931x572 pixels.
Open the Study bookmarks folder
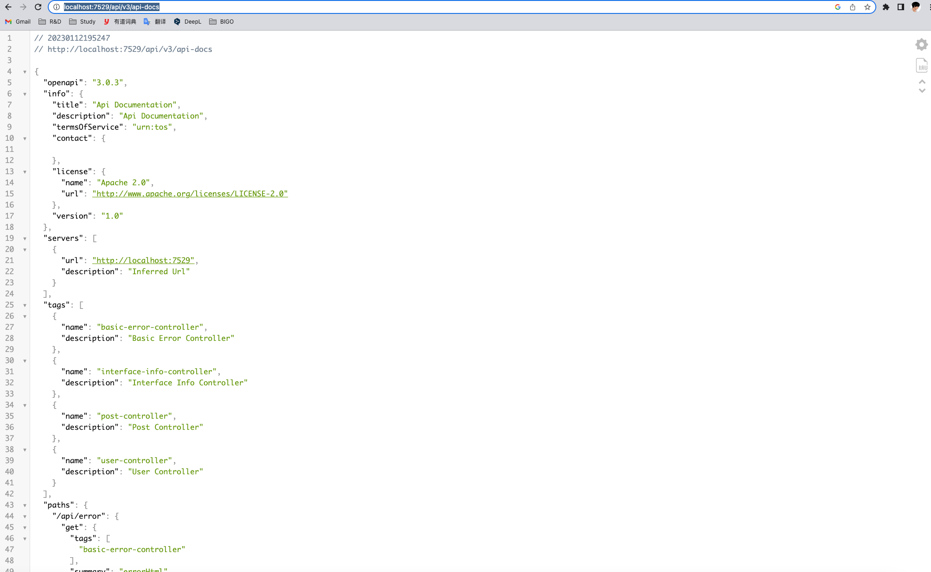click(x=83, y=22)
